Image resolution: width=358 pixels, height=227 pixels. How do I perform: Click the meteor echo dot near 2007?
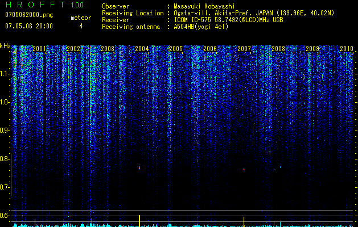[x=244, y=169]
